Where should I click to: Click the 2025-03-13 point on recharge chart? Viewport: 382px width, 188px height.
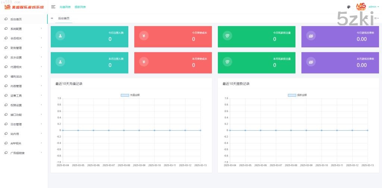[200, 130]
